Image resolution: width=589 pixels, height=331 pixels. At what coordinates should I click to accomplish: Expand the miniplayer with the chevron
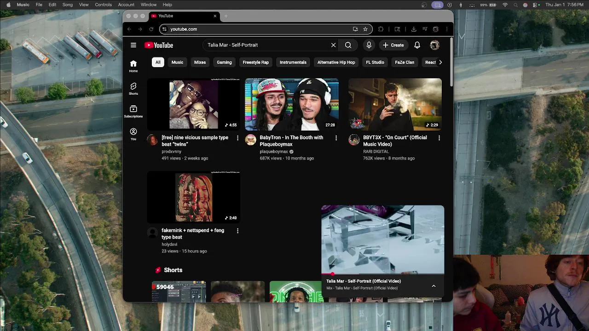coord(433,286)
